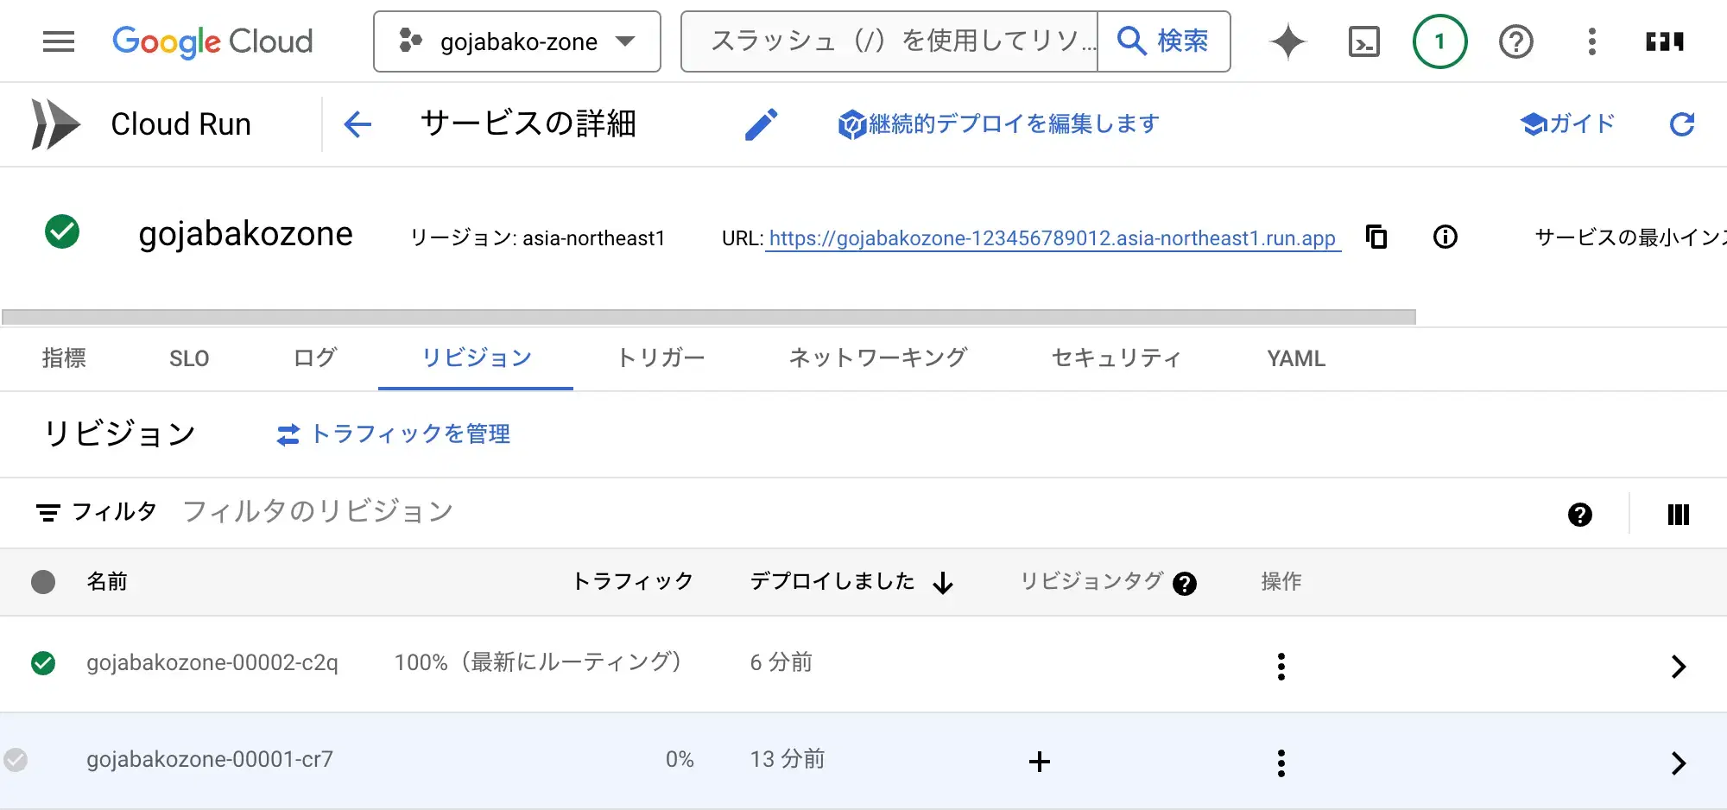1727x810 pixels.
Task: Toggle selection circle for gojabakozone-00001-cr7
Action: 16,760
